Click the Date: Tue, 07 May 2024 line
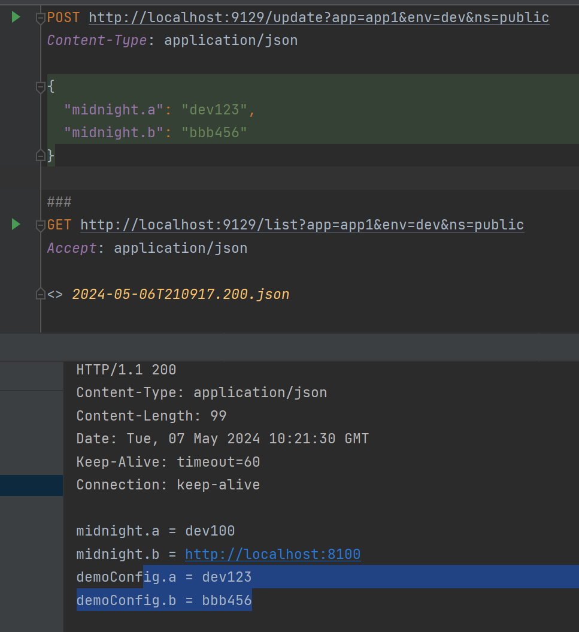The width and height of the screenshot is (579, 632). [222, 439]
